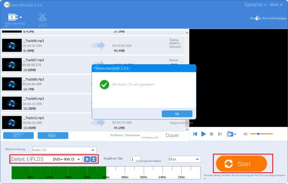Confirm the Audio-CD dialog with OK
Image resolution: width=288 pixels, height=184 pixels.
point(177,114)
